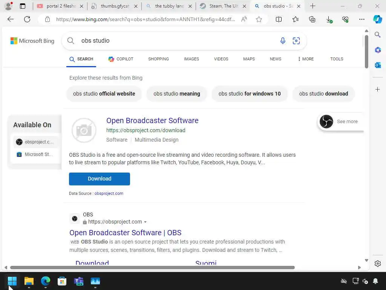Open Microsoft Teams from taskbar
The width and height of the screenshot is (386, 290).
pos(79,281)
